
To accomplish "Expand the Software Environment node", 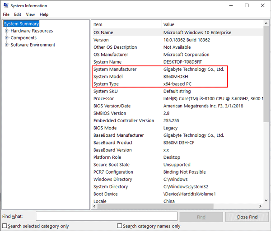I will pos(7,45).
